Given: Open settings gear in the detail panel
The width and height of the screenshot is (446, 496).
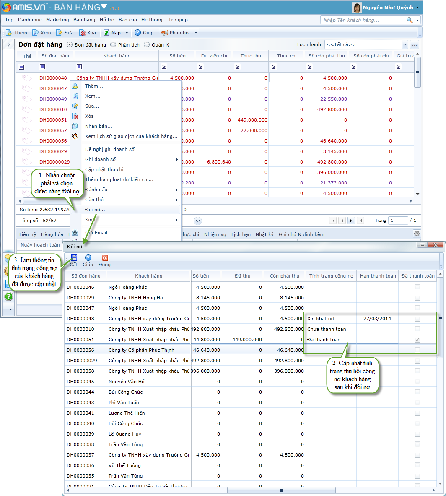Looking at the screenshot, I should pos(417,234).
